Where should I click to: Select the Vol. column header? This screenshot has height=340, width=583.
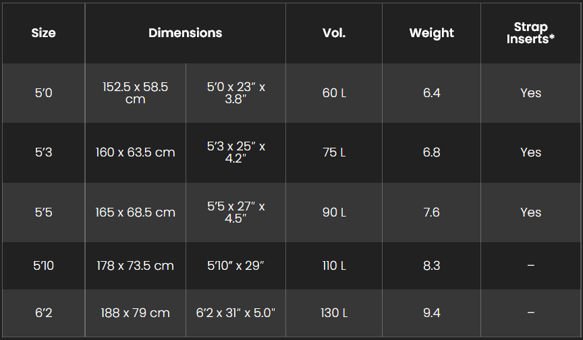pyautogui.click(x=334, y=33)
